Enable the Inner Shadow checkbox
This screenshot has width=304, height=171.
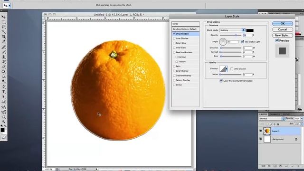[x=174, y=38]
